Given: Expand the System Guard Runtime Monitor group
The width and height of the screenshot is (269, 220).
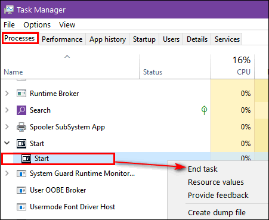Looking at the screenshot, I should tap(7, 173).
